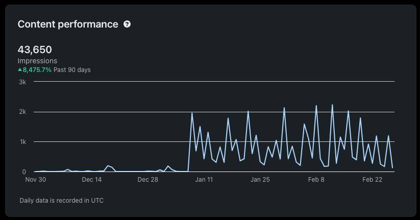Screen dimensions: 420x220
Task: Click the 'Feb 22' date label
Action: tap(372, 180)
